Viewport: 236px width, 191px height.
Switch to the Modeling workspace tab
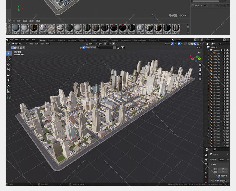coord(51,40)
